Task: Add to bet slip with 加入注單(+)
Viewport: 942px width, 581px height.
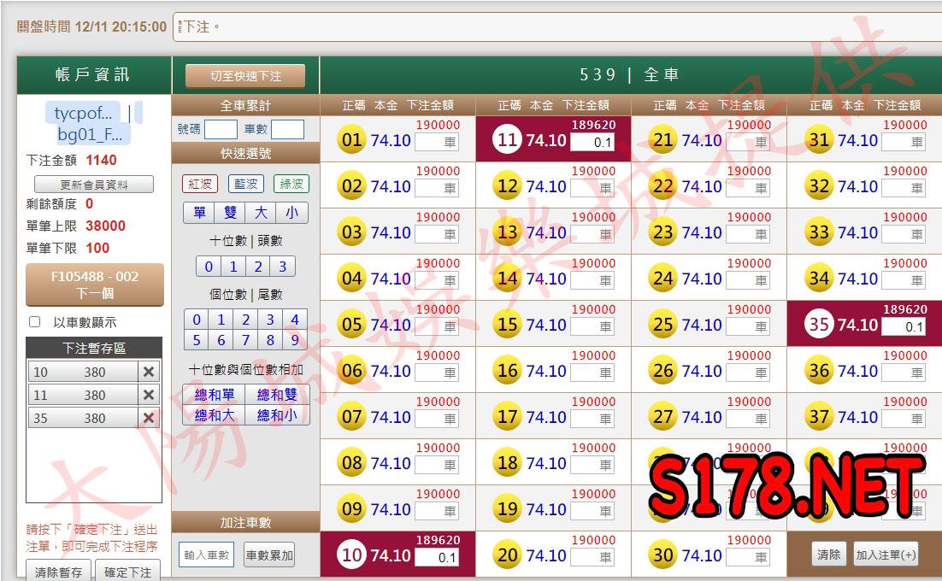Action: pos(886,555)
